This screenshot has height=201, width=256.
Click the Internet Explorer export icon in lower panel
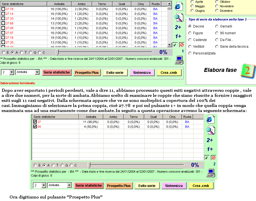click(x=211, y=119)
